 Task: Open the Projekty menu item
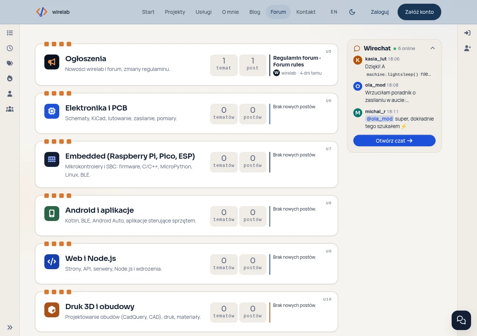coord(175,12)
